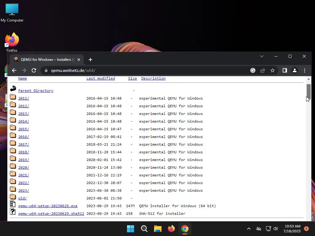Open the Parent Directory link
The image size is (315, 236).
tap(36, 91)
